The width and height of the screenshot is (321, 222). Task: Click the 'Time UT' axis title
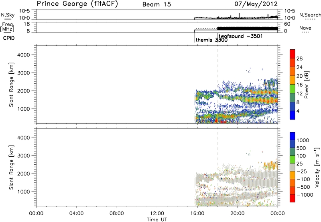[157, 220]
